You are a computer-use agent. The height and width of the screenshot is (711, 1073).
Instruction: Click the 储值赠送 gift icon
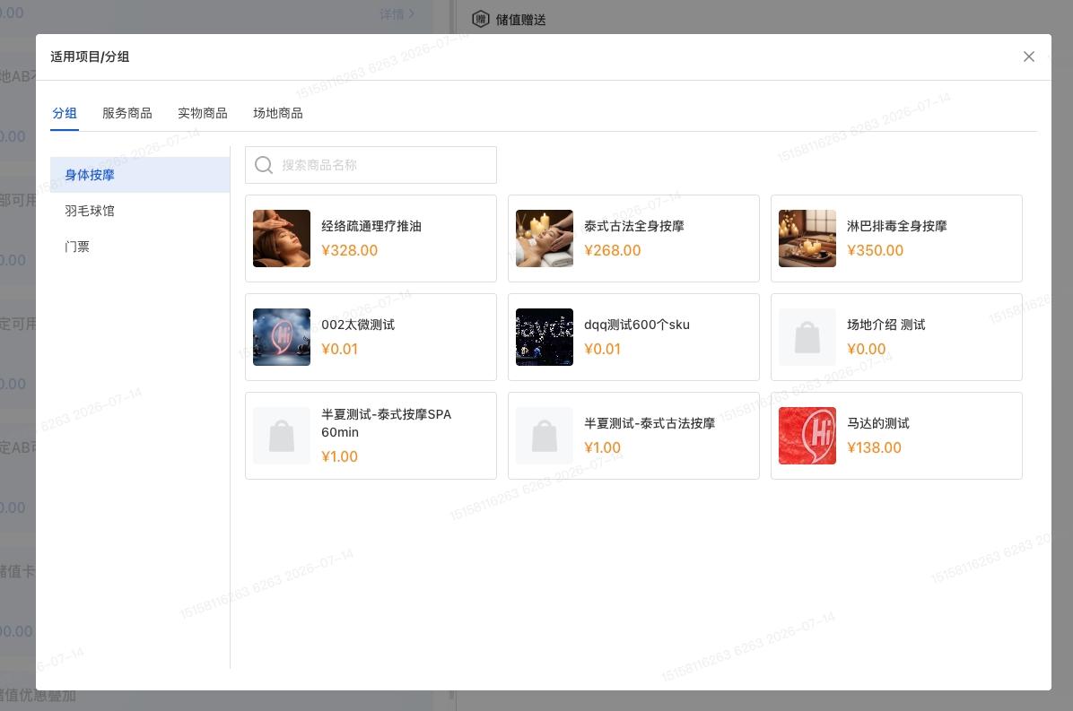pyautogui.click(x=480, y=19)
